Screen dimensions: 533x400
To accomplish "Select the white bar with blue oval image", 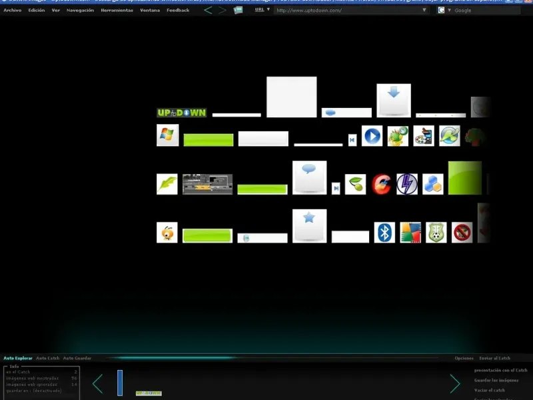I will click(x=346, y=113).
